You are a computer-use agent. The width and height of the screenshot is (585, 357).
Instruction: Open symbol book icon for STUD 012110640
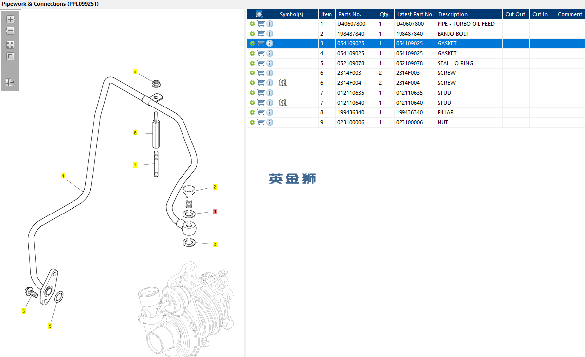[283, 103]
